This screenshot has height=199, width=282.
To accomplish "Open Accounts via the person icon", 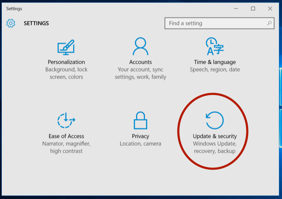I will click(x=141, y=47).
